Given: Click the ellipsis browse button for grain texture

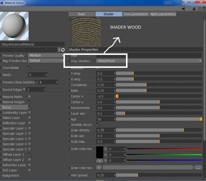Looking at the screenshot, I should coord(198,168).
